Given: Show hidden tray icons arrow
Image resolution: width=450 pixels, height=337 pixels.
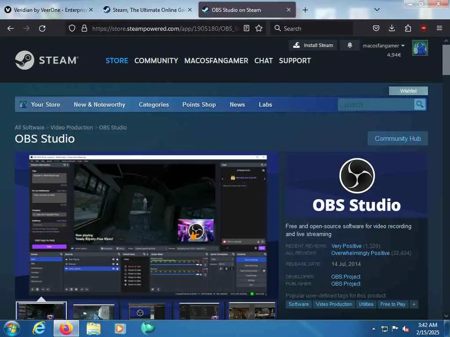Looking at the screenshot, I should point(374,329).
